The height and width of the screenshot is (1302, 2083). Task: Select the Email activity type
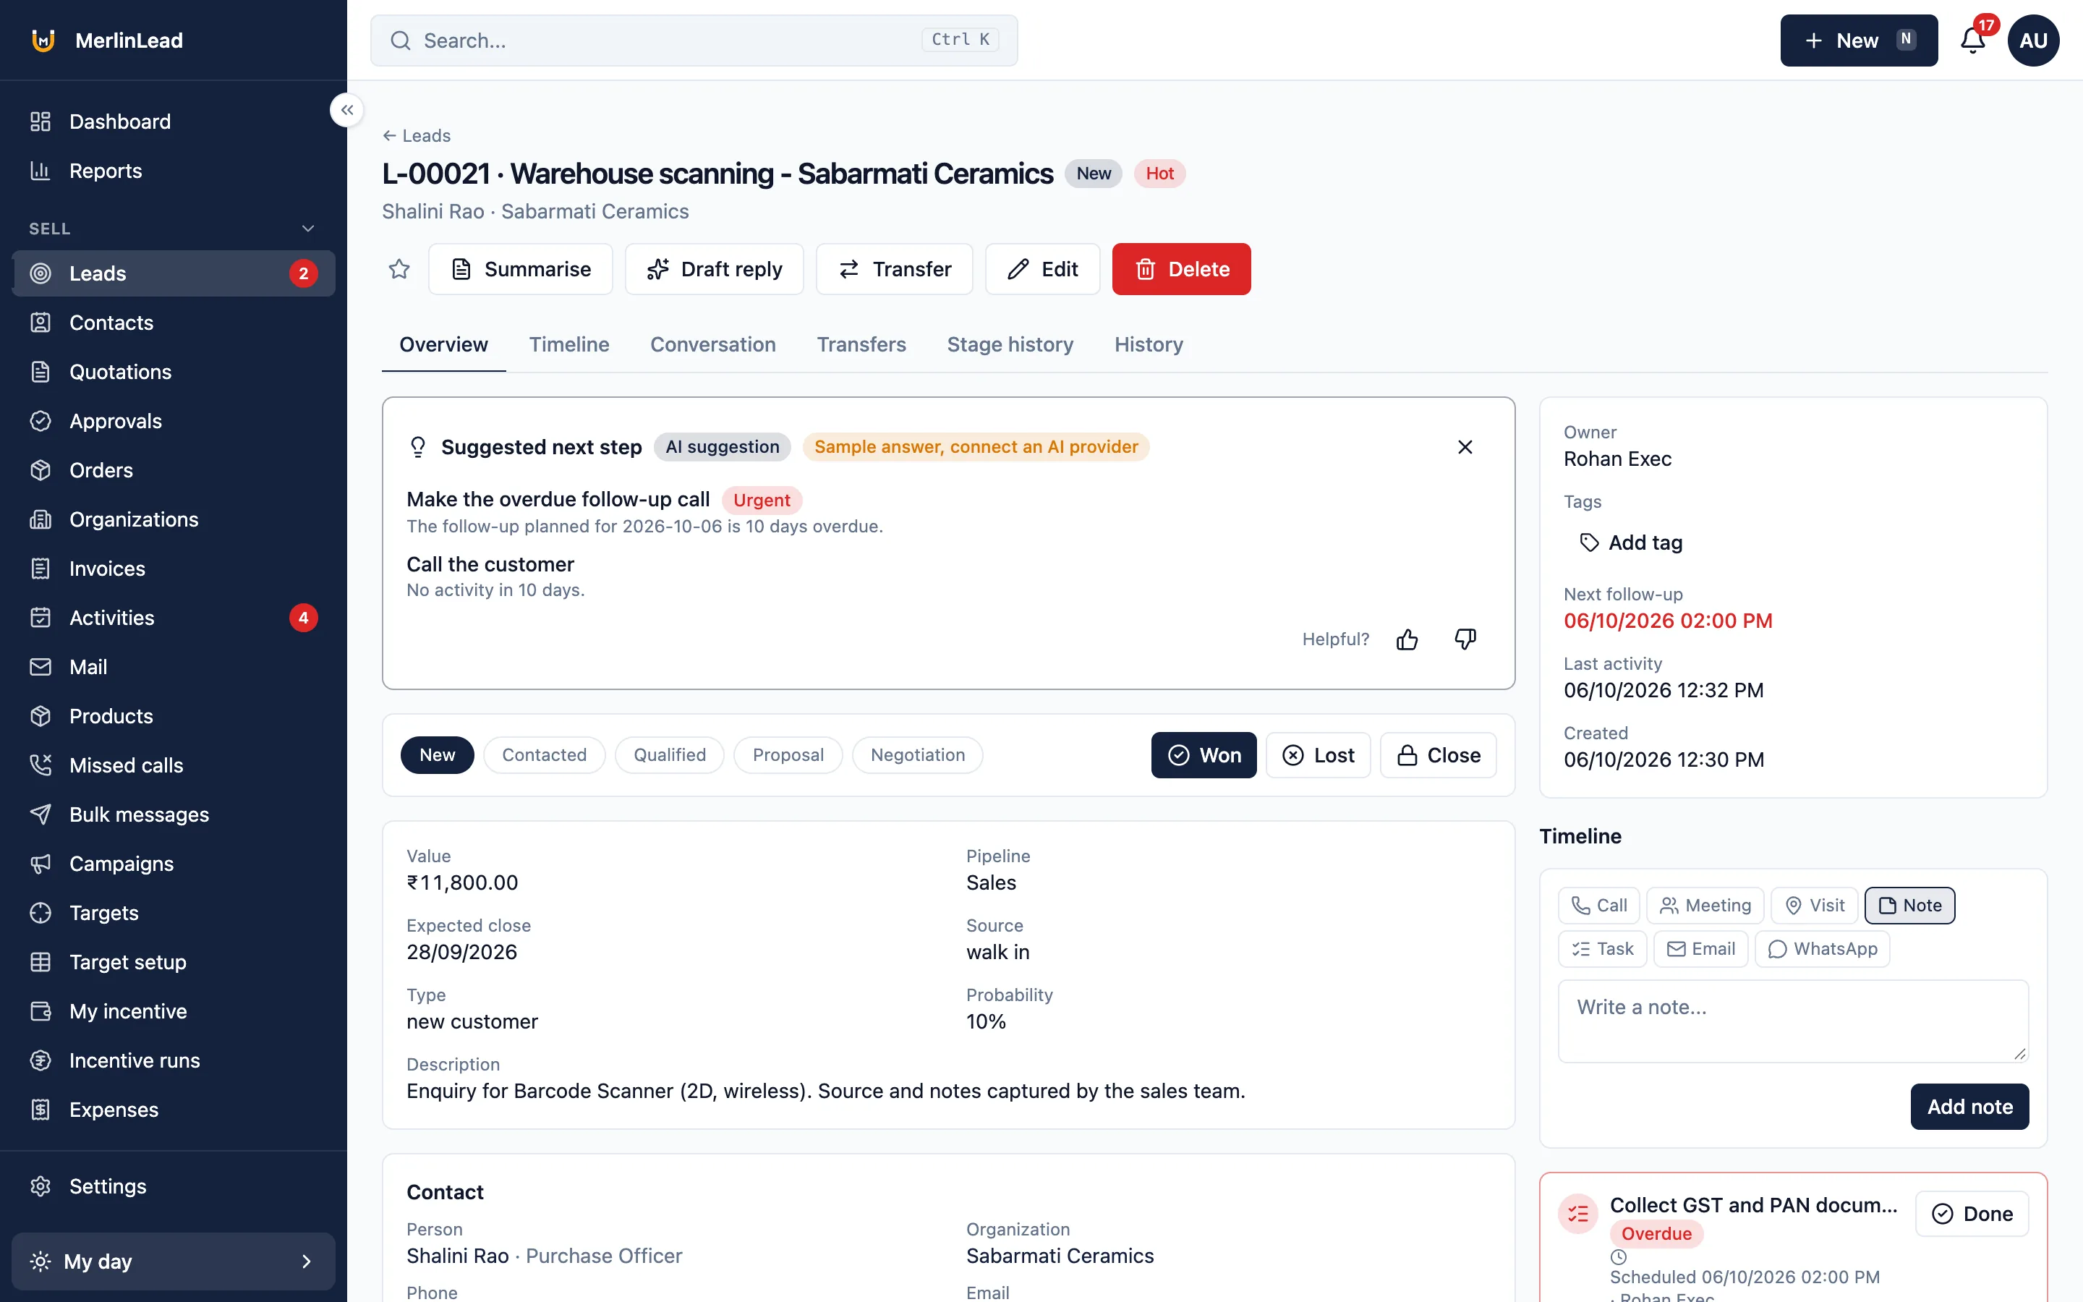coord(1701,949)
